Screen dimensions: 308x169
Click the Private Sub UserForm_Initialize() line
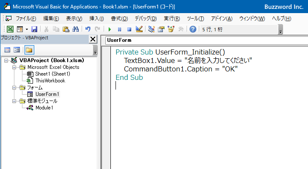(x=170, y=52)
